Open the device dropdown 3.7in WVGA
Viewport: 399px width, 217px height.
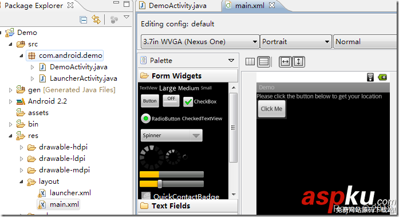tap(200, 41)
